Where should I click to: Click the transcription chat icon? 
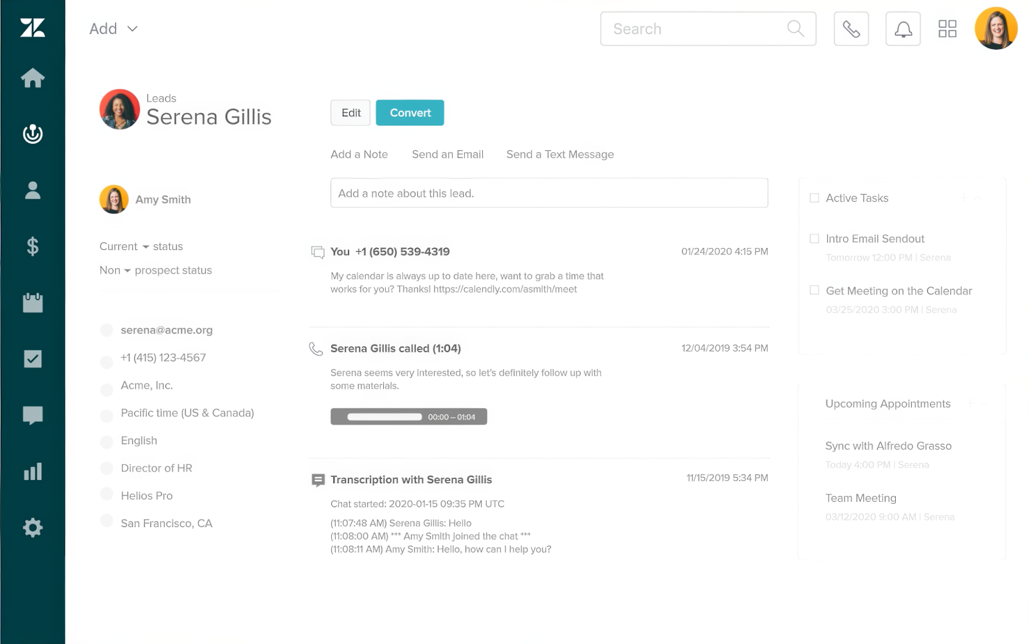coord(318,480)
